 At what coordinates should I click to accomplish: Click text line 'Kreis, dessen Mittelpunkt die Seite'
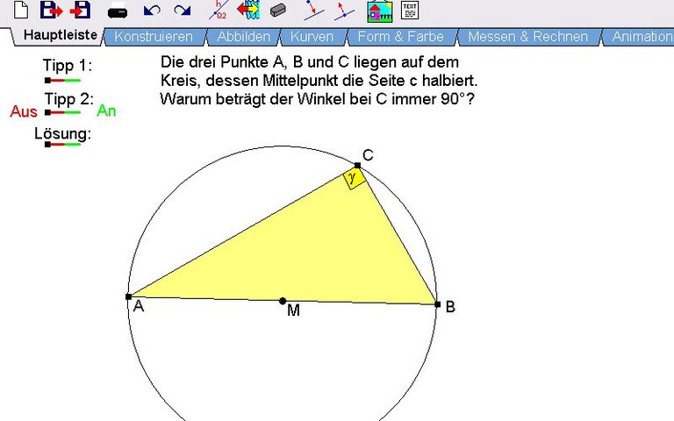[283, 81]
